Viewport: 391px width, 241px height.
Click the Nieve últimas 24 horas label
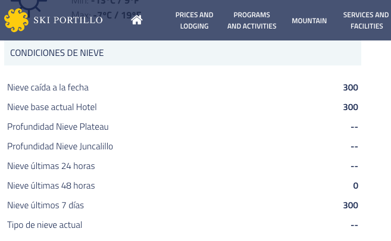[x=51, y=166]
